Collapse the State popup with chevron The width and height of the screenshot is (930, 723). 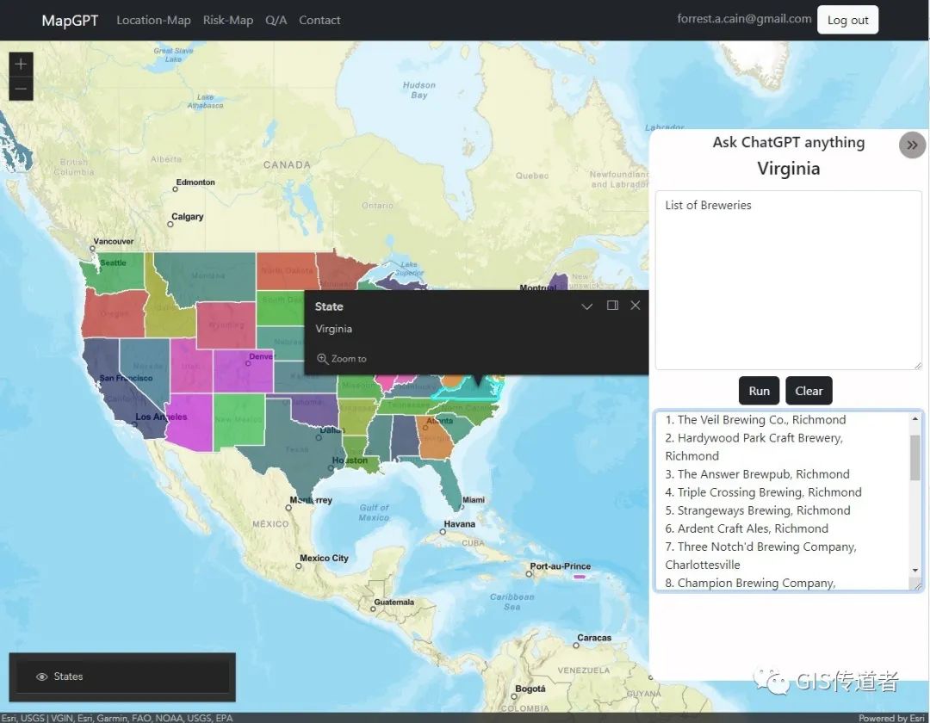coord(586,306)
